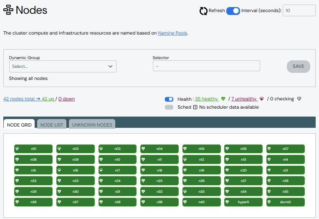319x219 pixels.
Task: Click the heart icon on node n17
Action: click(101, 170)
